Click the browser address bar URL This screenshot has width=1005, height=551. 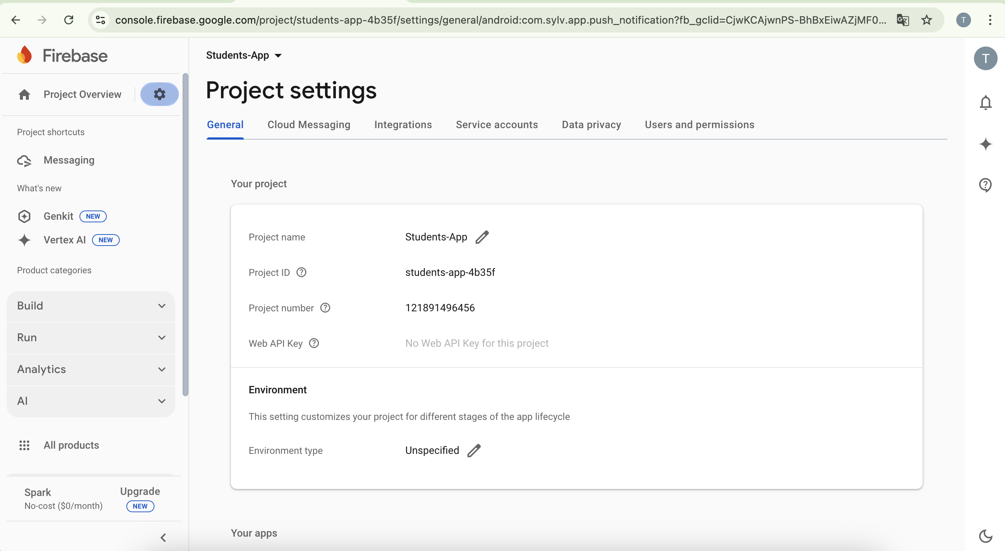click(501, 20)
